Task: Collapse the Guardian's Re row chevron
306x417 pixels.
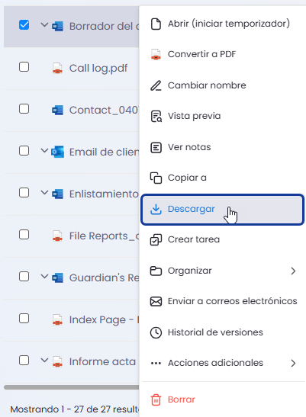Action: (x=44, y=277)
